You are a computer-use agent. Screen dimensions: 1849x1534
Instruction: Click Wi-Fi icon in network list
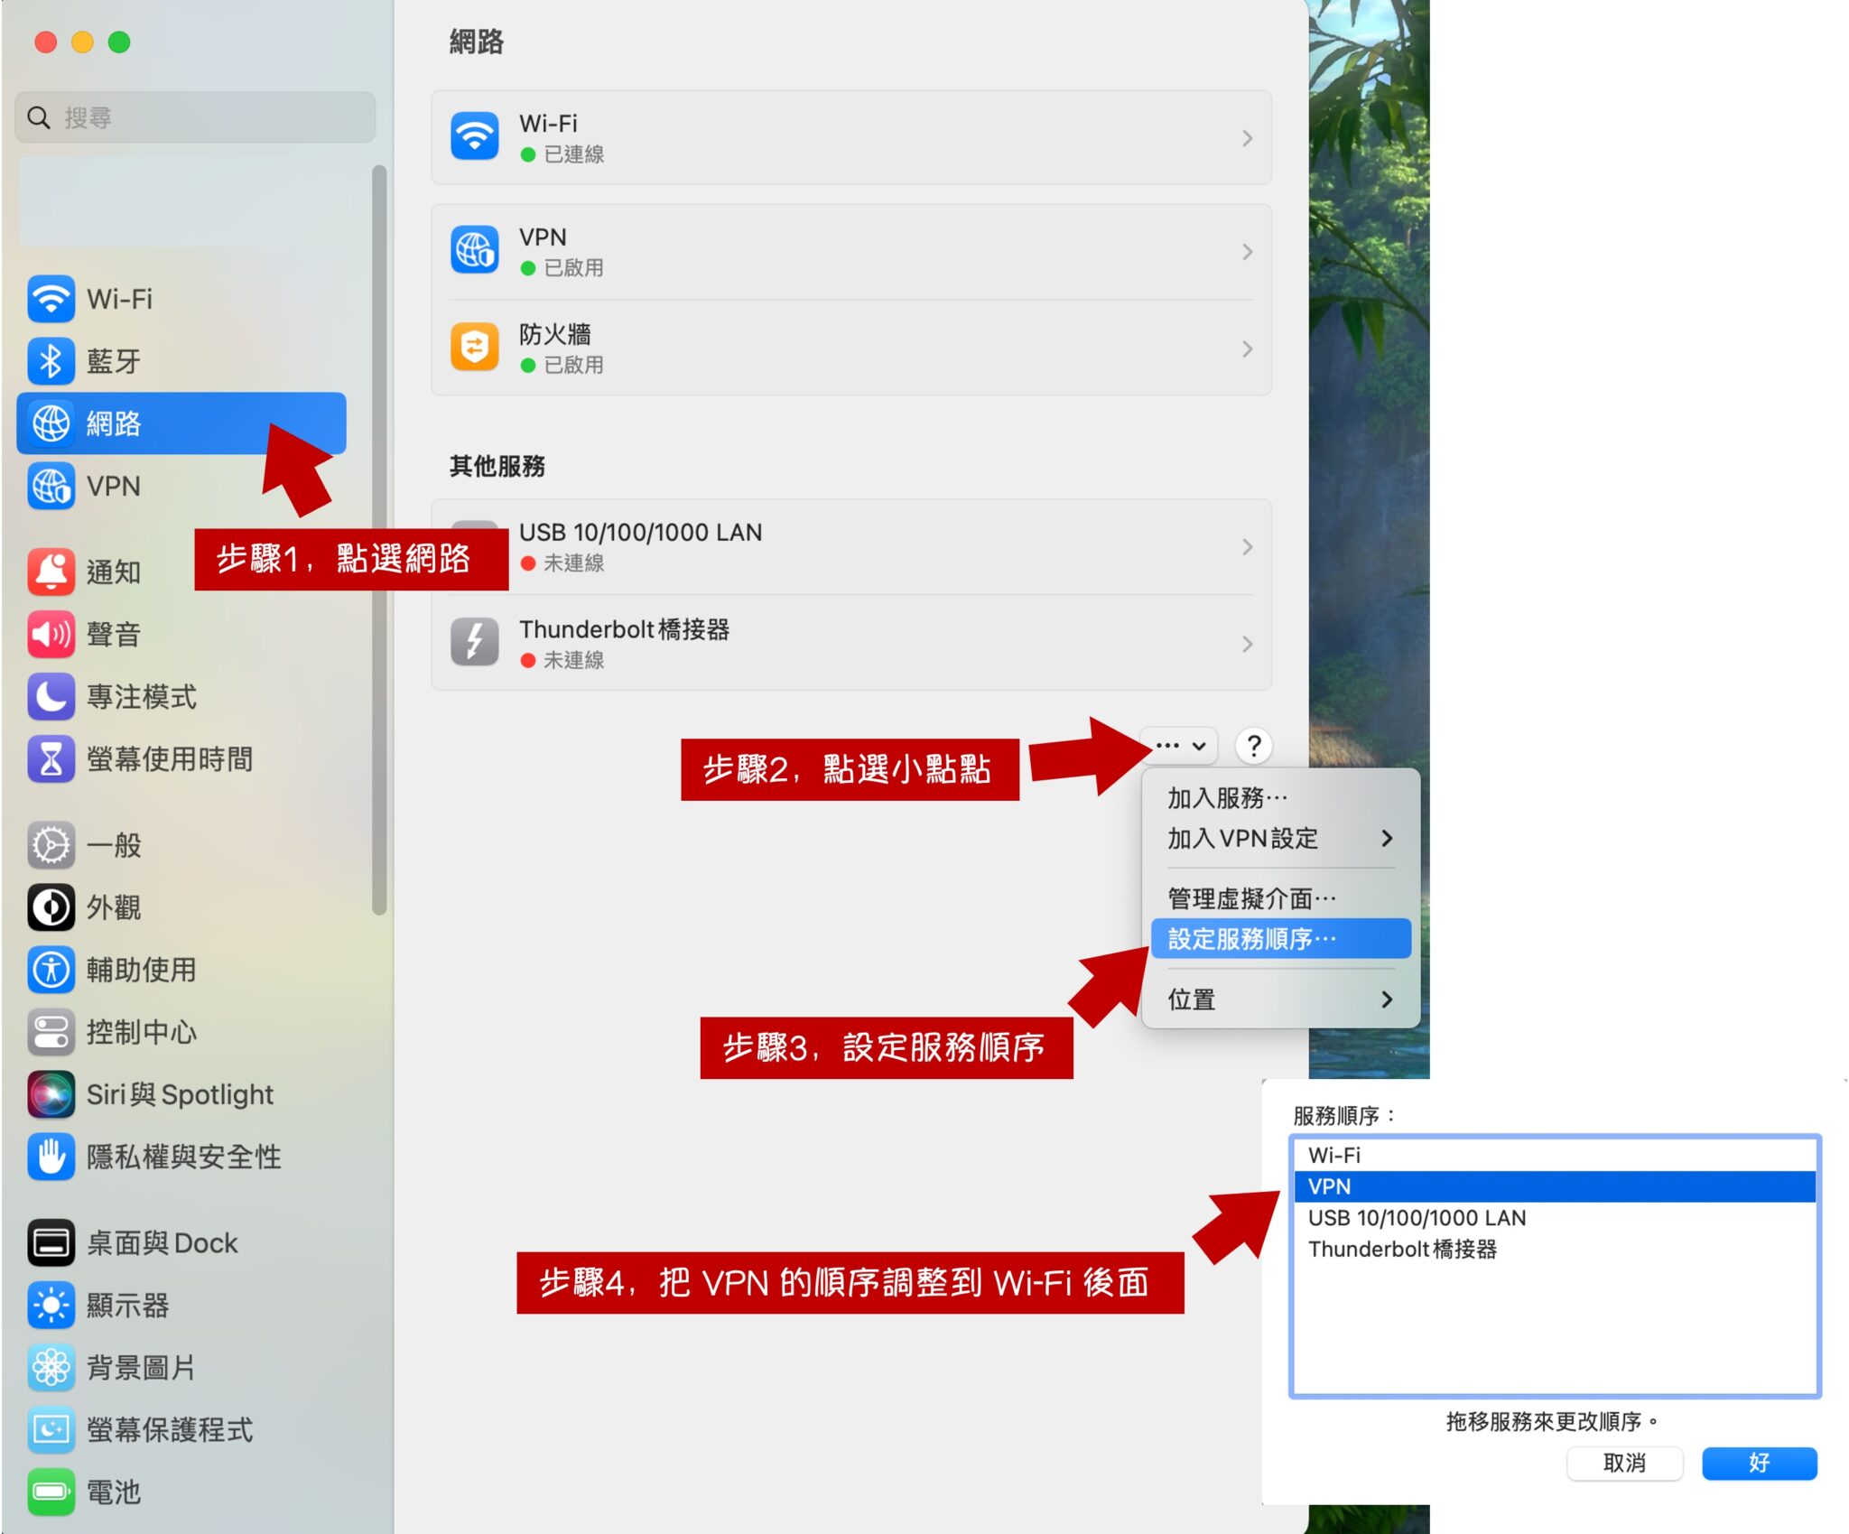(x=475, y=136)
